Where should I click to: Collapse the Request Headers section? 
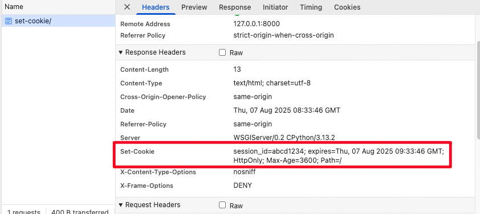121,205
